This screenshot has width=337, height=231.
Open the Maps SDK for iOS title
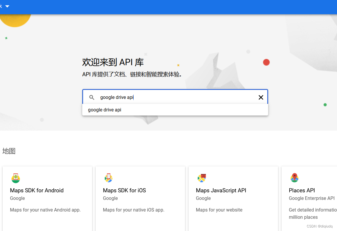point(124,190)
